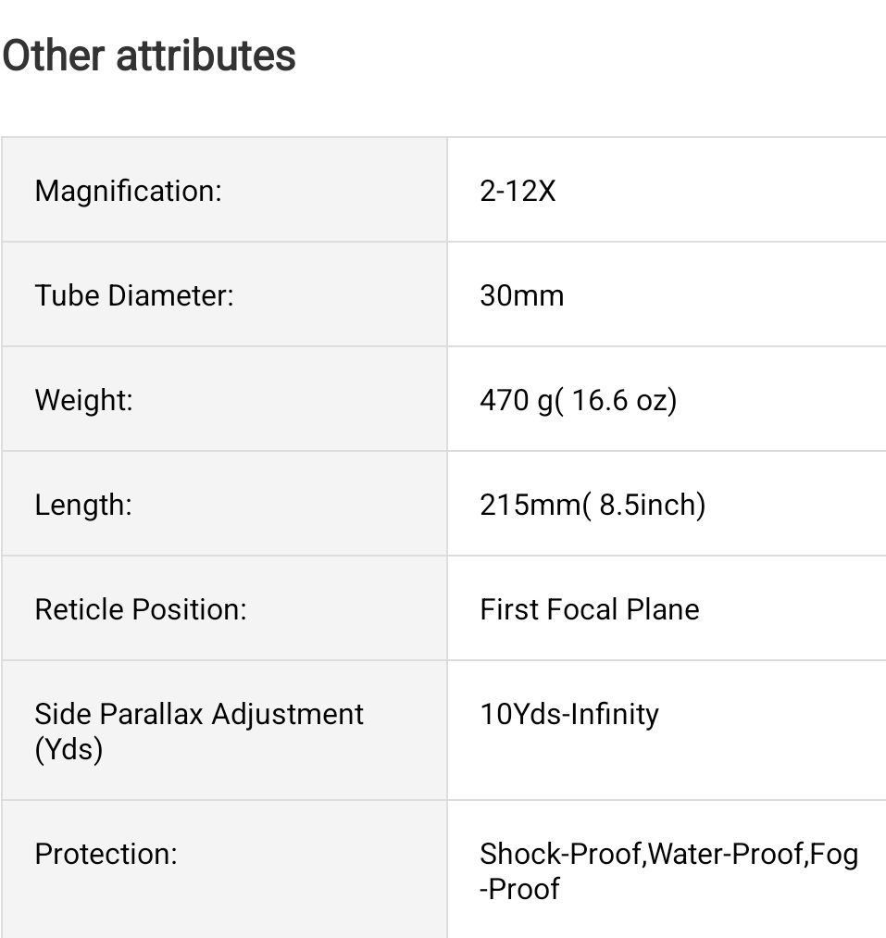Click the 16.6 oz weight text

click(624, 400)
